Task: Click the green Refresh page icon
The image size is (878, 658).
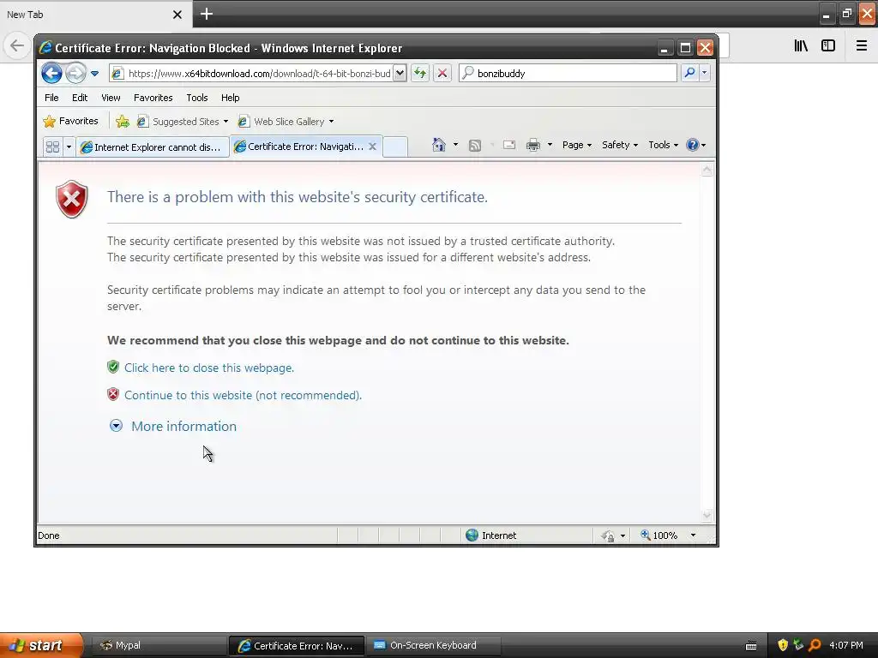Action: pyautogui.click(x=420, y=73)
